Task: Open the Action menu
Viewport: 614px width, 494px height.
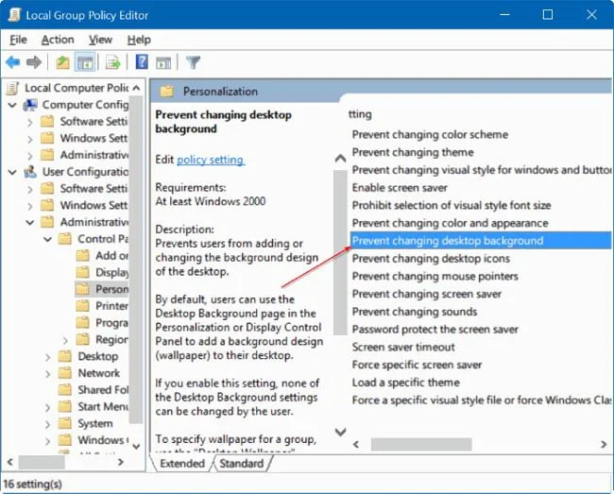Action: click(58, 40)
